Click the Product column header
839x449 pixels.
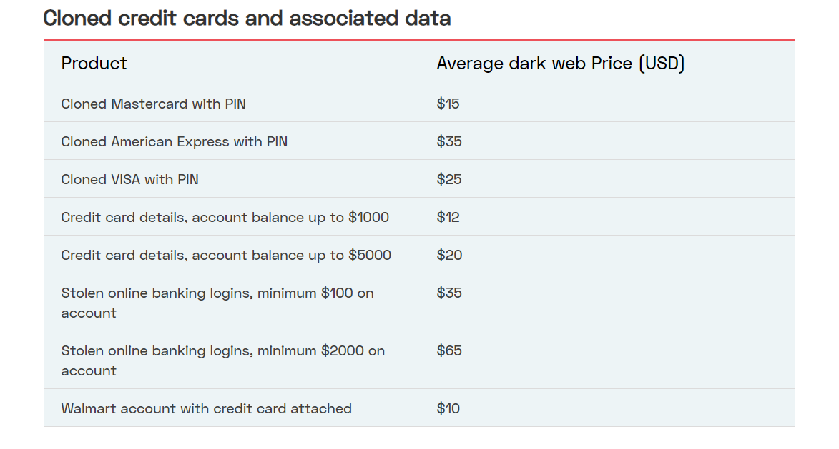click(94, 64)
